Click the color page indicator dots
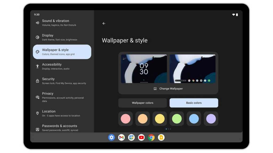Screen dimensions: 273x153 coord(168,129)
